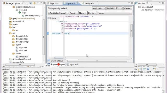
Task: Close the Outline view tab
Action: pyautogui.click(x=147, y=3)
